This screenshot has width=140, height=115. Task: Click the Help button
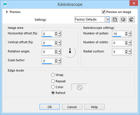click(94, 107)
